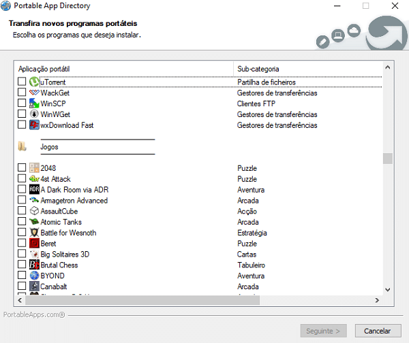Click the Canabalt runner icon
The width and height of the screenshot is (409, 343).
[34, 286]
